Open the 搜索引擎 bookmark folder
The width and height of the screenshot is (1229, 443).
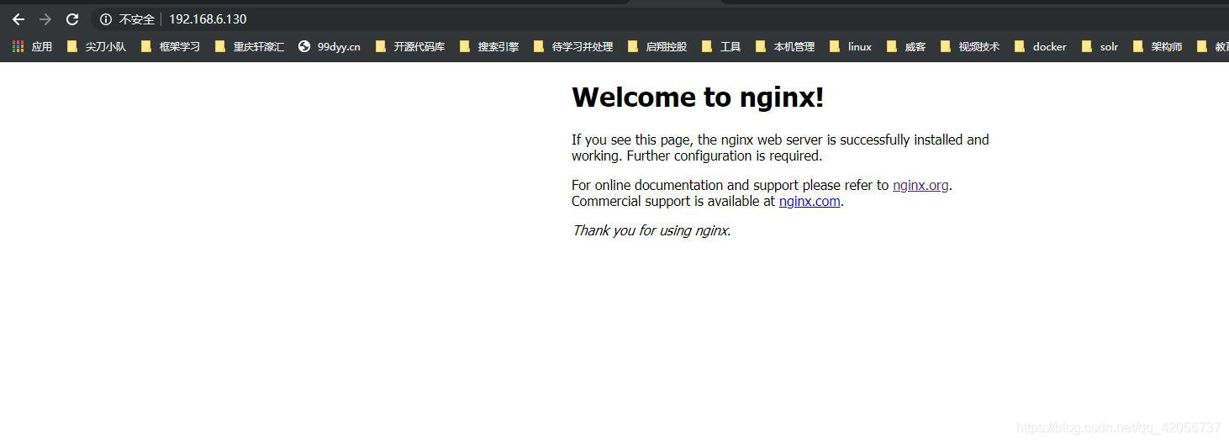489,47
